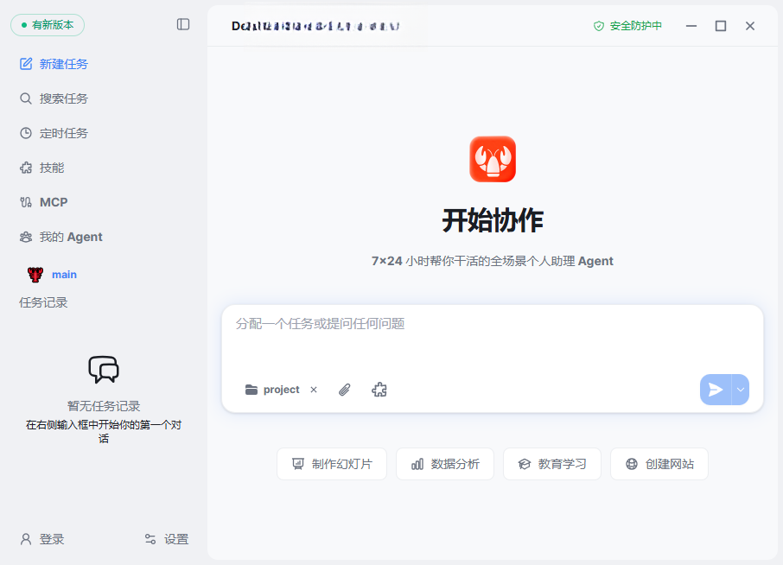Click the 有新版本 update badge
783x565 pixels.
(48, 25)
